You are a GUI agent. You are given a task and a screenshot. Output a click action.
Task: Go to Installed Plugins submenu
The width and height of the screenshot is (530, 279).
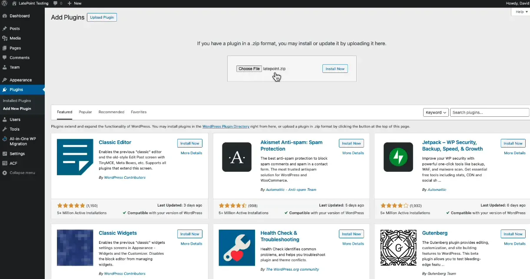coord(17,101)
